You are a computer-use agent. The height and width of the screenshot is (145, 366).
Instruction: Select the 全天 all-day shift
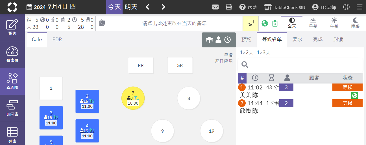pyautogui.click(x=292, y=23)
